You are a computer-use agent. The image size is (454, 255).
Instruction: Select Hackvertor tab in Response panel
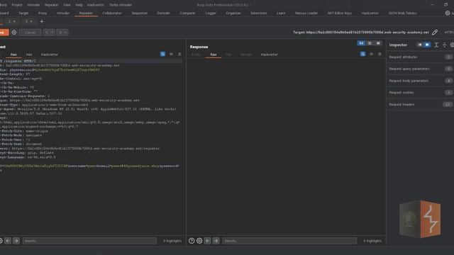tap(270, 55)
